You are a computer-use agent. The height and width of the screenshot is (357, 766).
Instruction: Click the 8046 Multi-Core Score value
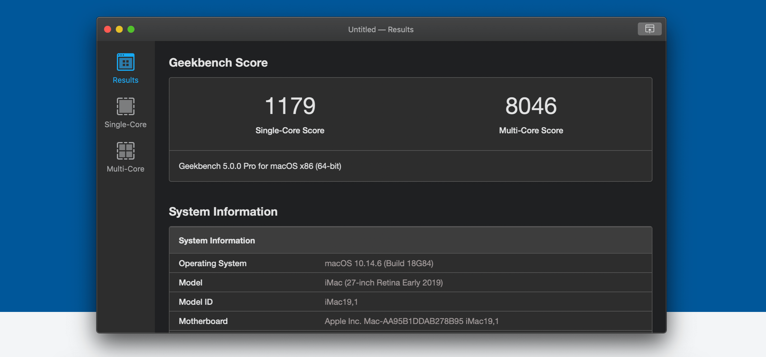[530, 106]
